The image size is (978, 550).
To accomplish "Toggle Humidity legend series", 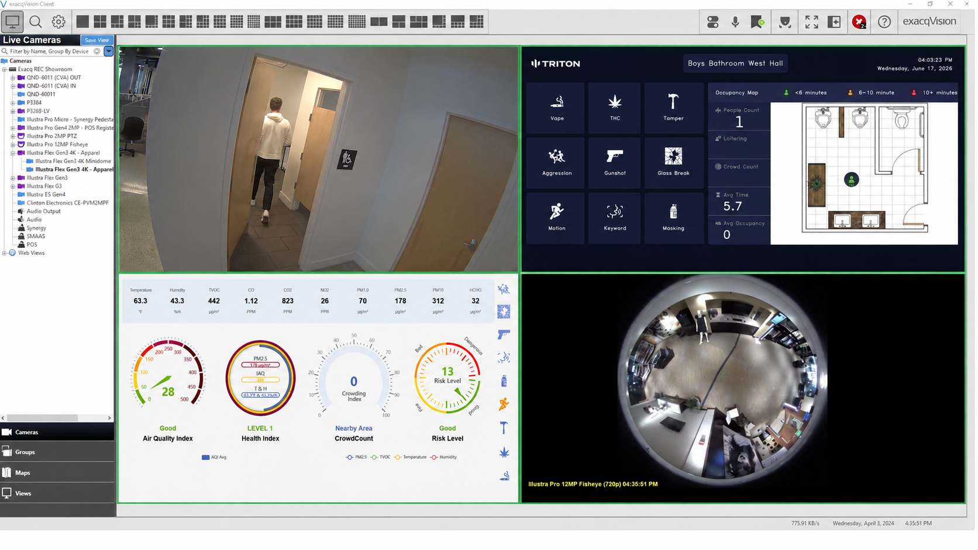I will coord(444,457).
